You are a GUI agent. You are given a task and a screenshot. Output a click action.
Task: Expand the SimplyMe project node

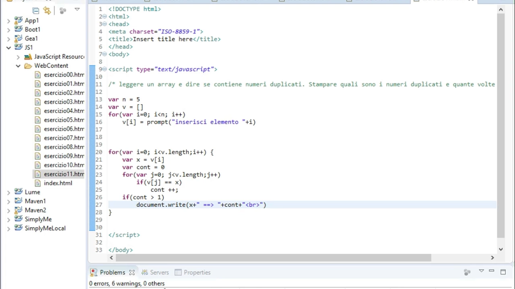click(8, 219)
